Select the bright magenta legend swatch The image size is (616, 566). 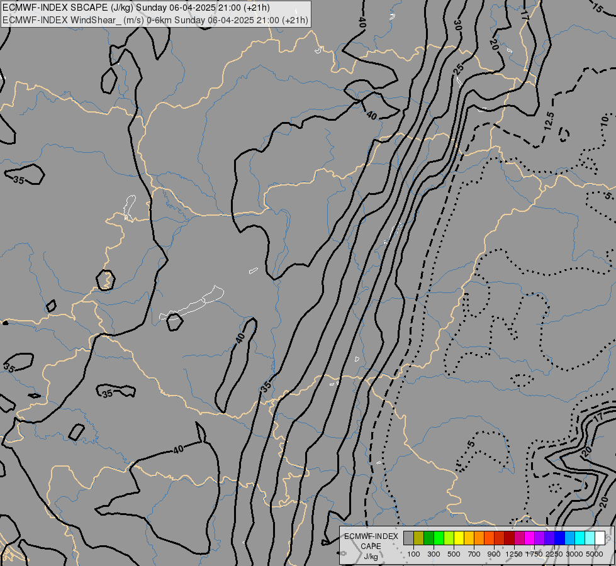tap(530, 538)
